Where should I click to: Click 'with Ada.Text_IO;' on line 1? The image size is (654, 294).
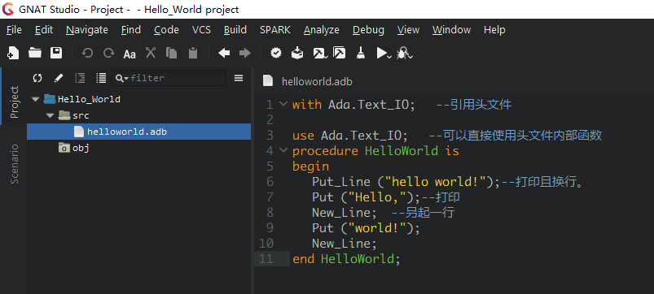[353, 105]
